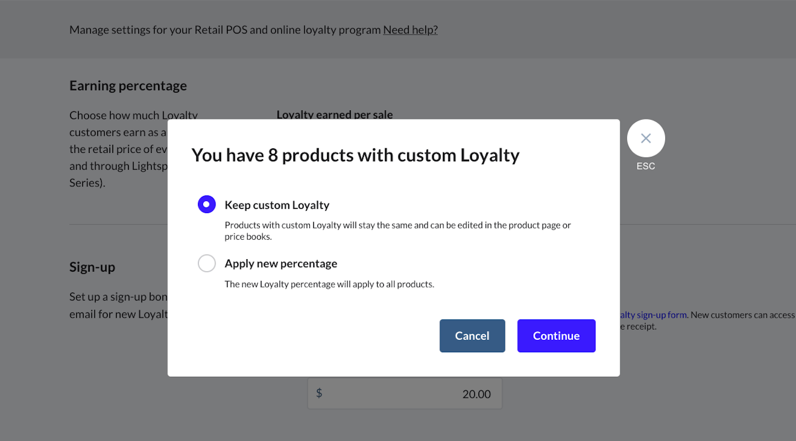Click the Earning percentage section heading
Image resolution: width=796 pixels, height=441 pixels.
point(128,86)
